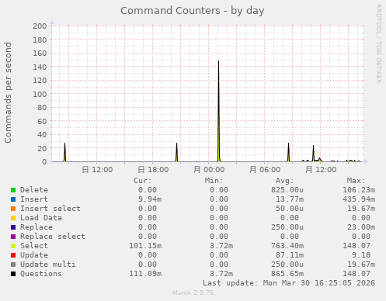Click the Delete max value 106.23m
This screenshot has height=301, width=386.
coord(359,190)
